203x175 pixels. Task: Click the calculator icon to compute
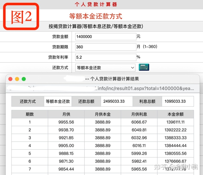click(144, 67)
